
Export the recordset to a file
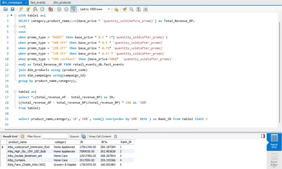(x=83, y=136)
